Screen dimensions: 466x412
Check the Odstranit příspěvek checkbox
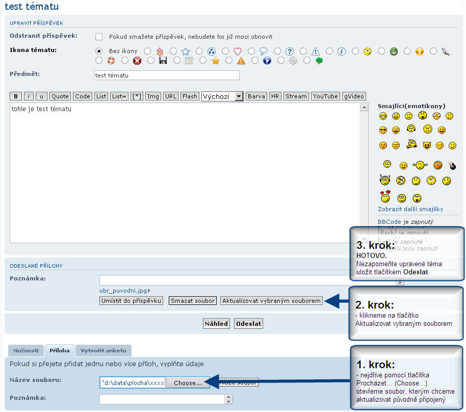[99, 37]
